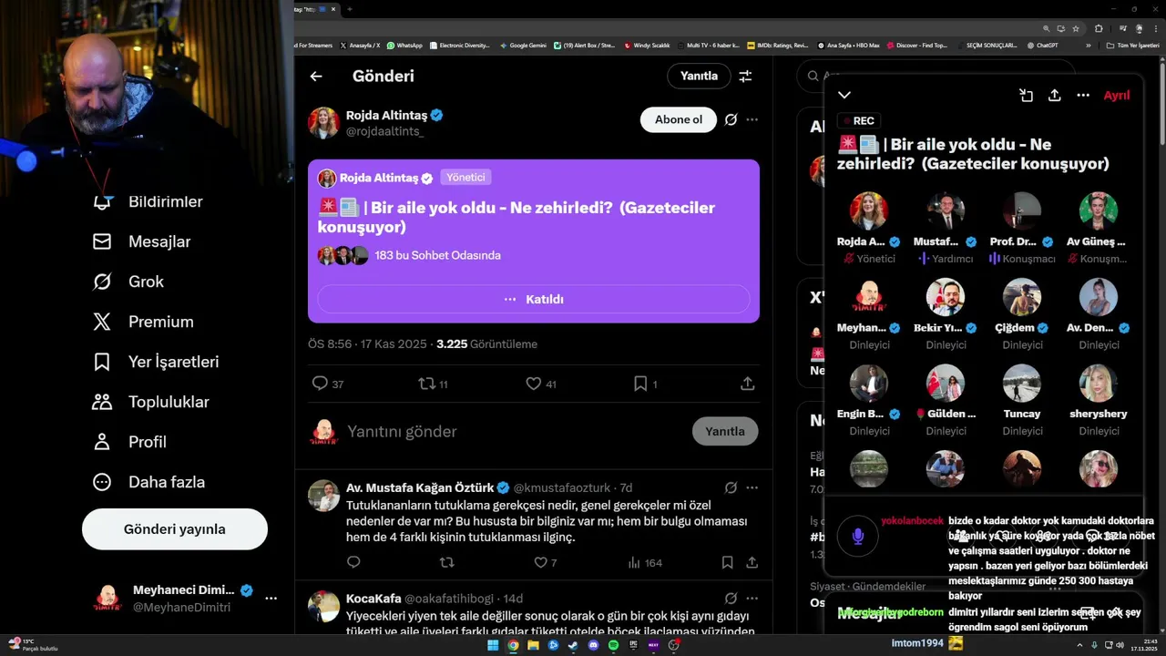Screen dimensions: 1166x656
Task: Click the reply comment icon showing 37
Action: coord(320,384)
